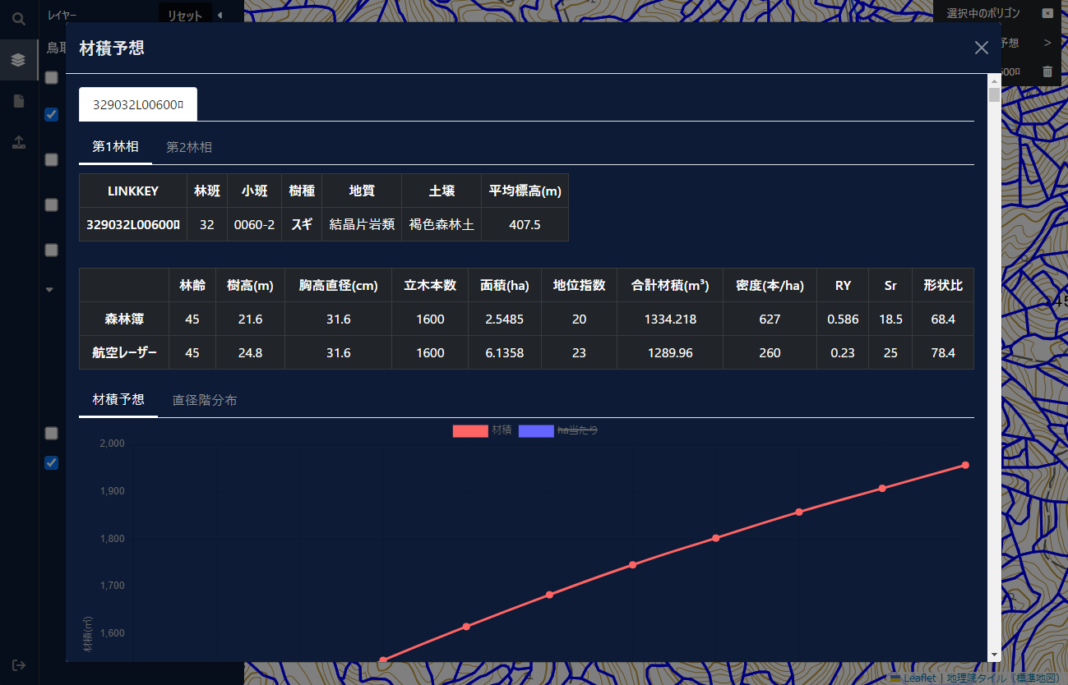Toggle the third layer checkbox
This screenshot has width=1068, height=685.
click(51, 159)
